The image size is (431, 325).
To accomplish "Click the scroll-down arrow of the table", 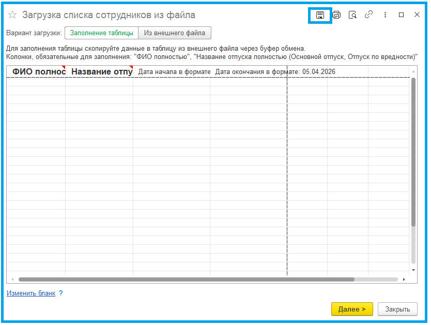I will tap(413, 270).
